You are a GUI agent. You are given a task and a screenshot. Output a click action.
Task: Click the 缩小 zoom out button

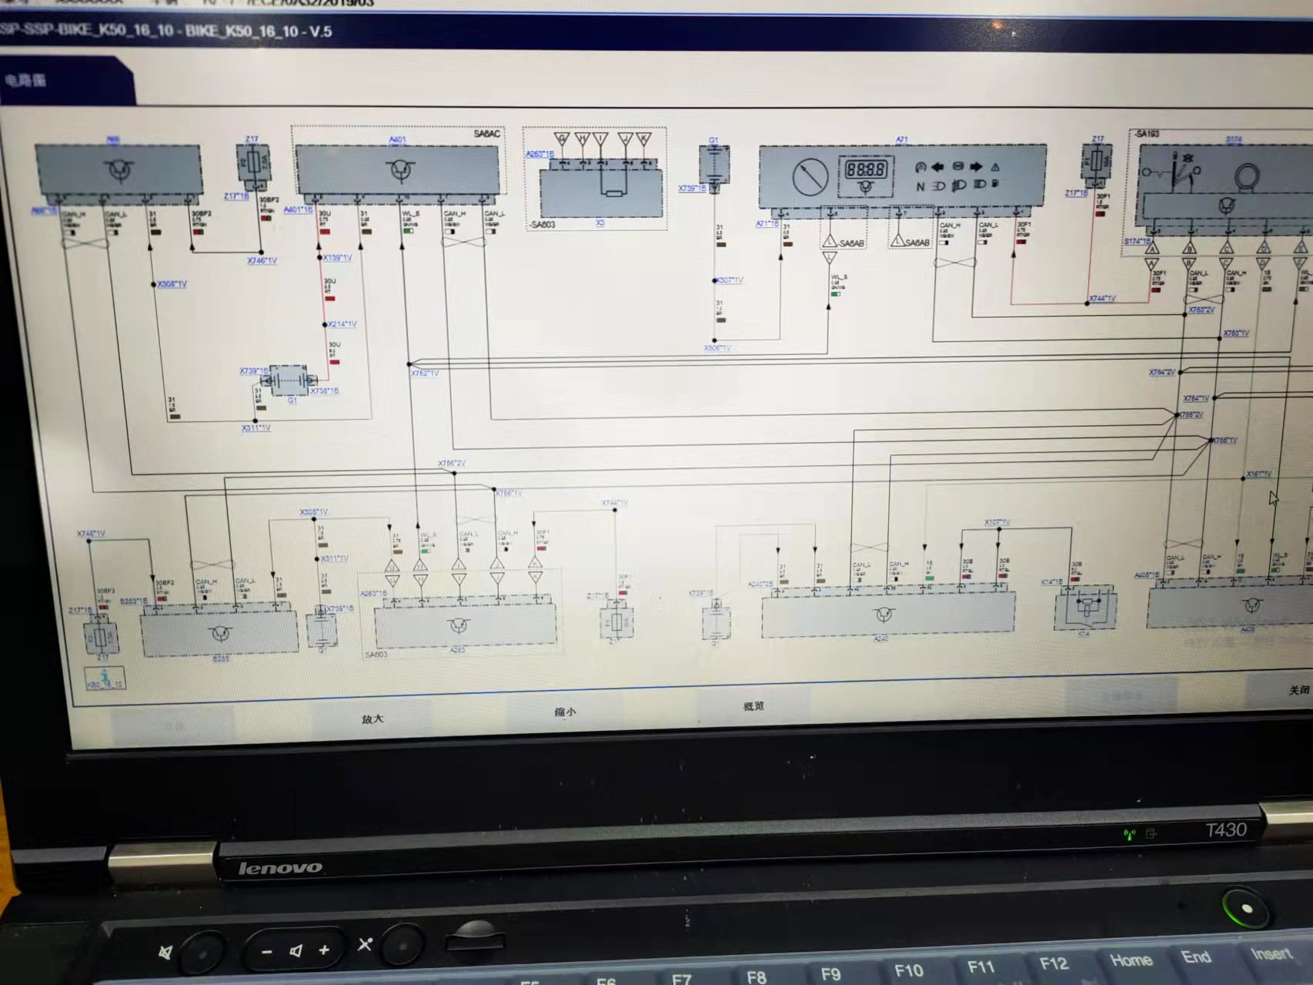coord(565,712)
